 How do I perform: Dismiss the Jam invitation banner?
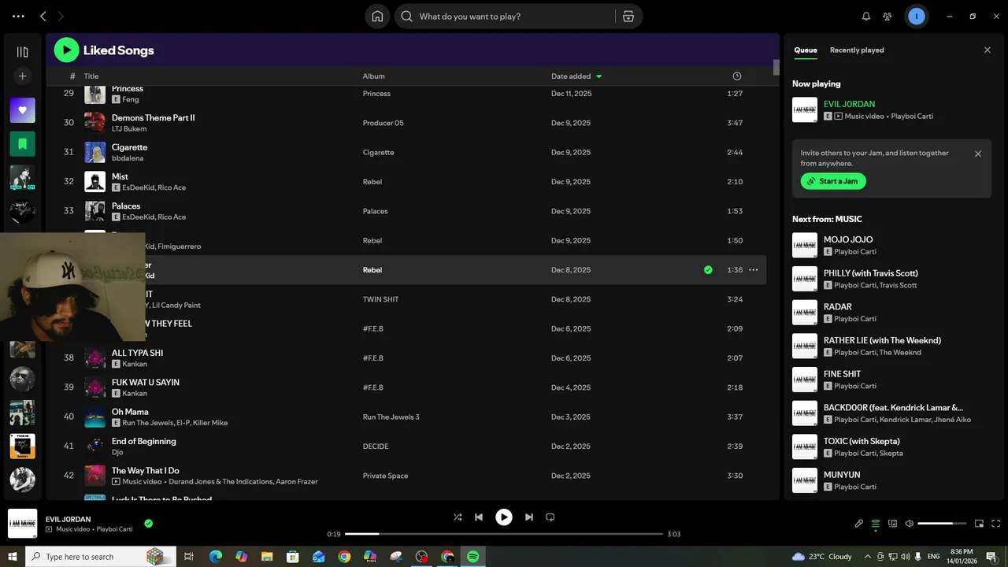(x=978, y=154)
